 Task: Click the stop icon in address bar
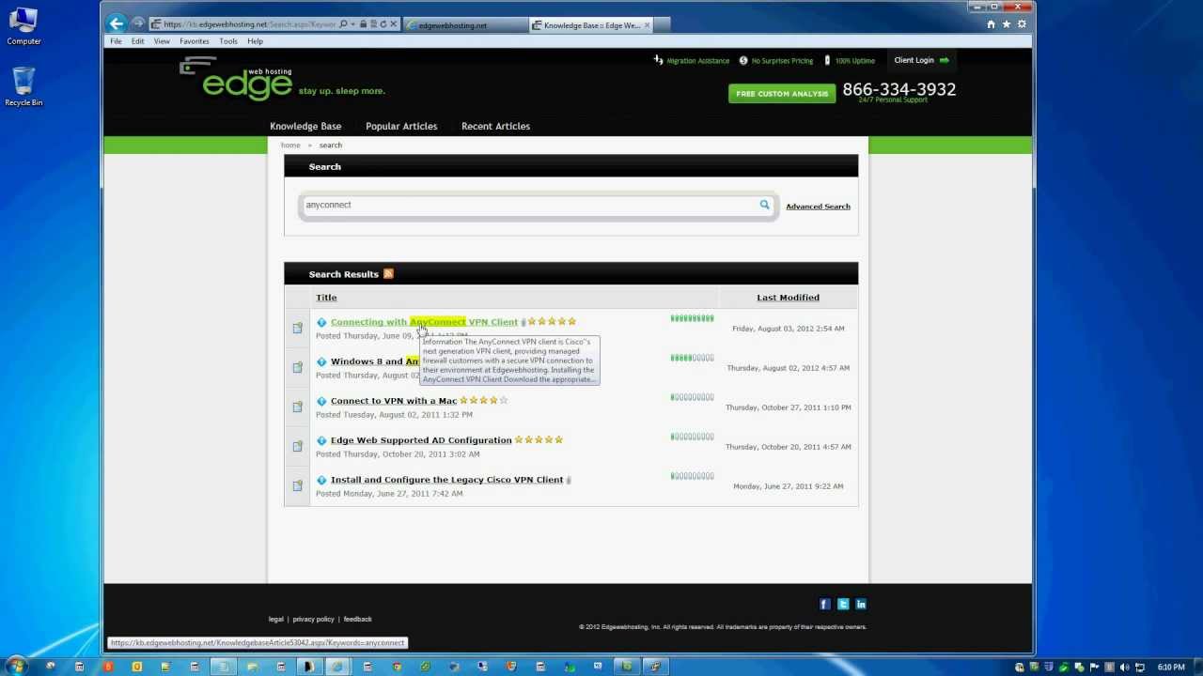[x=393, y=23]
